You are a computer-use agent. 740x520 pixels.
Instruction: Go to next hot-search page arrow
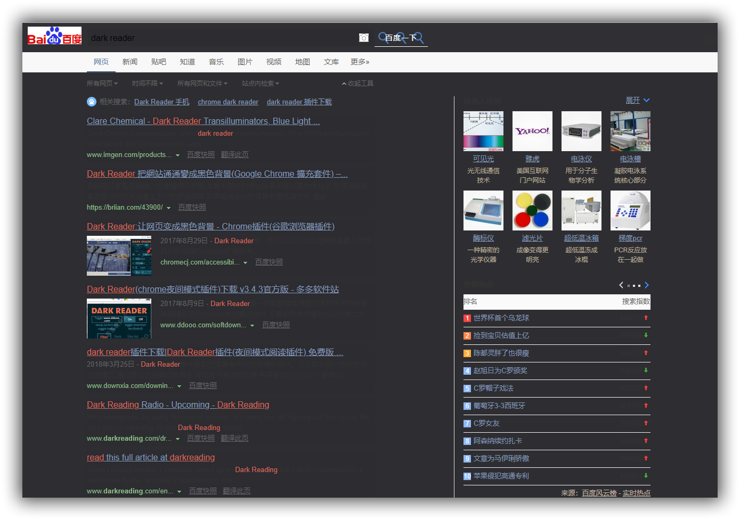point(647,285)
